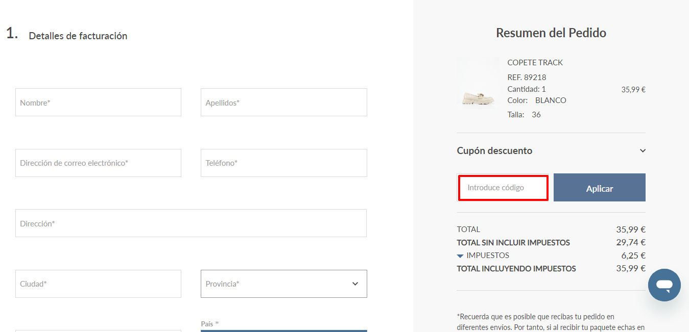
Task: Collapse the Cupón descuento section chevron
Action: tap(643, 150)
